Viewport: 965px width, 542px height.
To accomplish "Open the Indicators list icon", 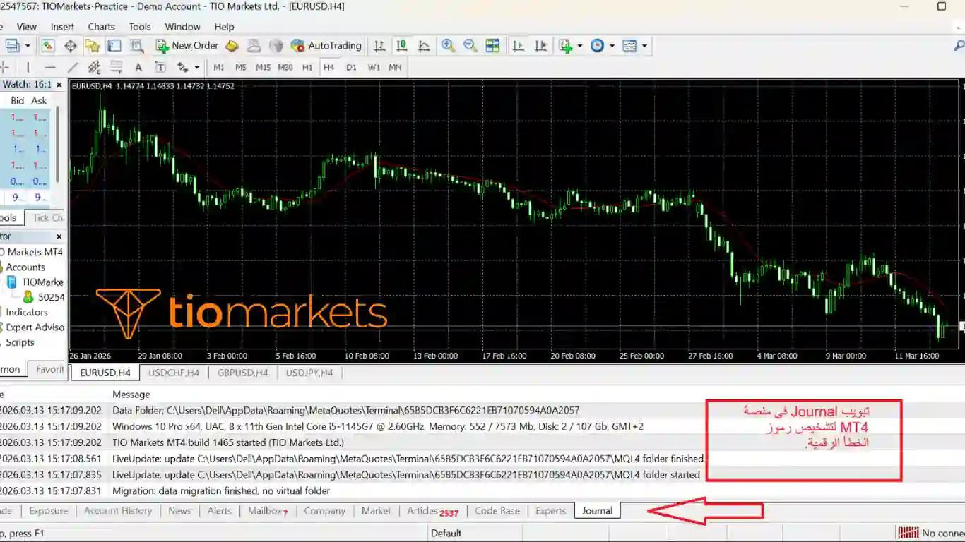I will click(x=565, y=46).
